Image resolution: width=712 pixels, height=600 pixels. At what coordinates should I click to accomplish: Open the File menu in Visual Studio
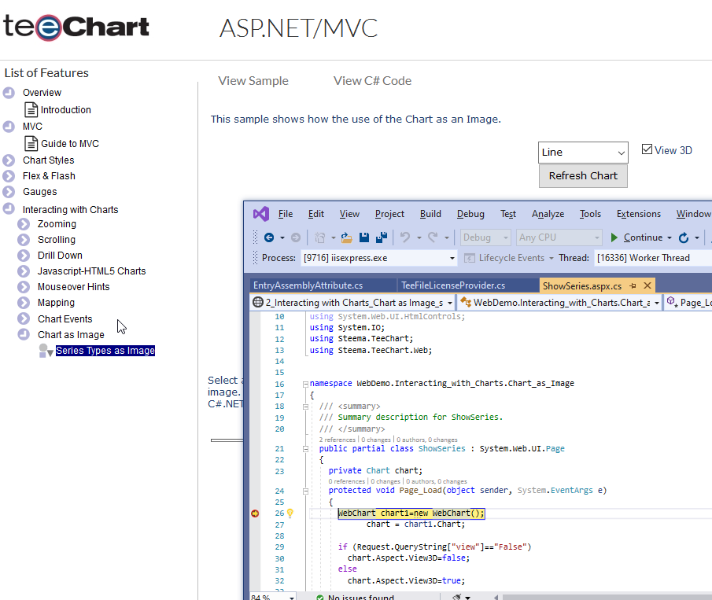(x=285, y=214)
